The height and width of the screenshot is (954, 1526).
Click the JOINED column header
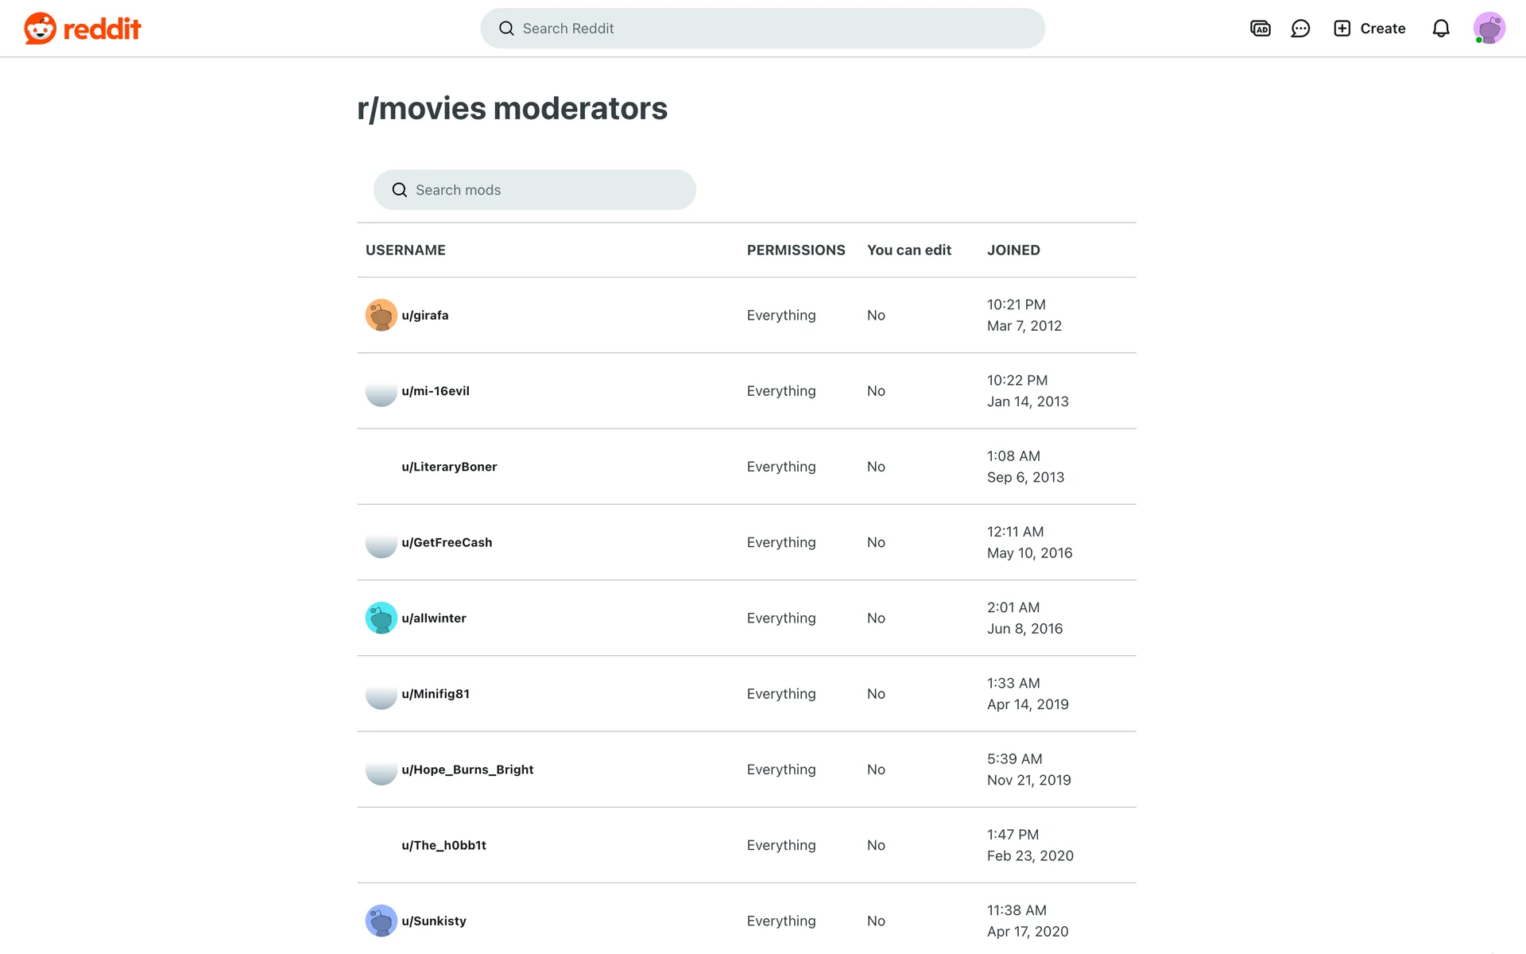(1013, 250)
